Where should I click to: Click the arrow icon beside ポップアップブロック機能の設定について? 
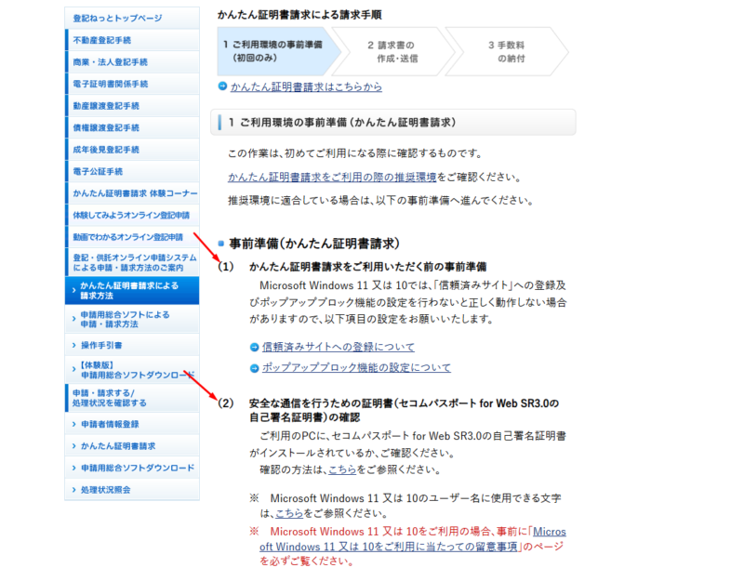click(254, 368)
